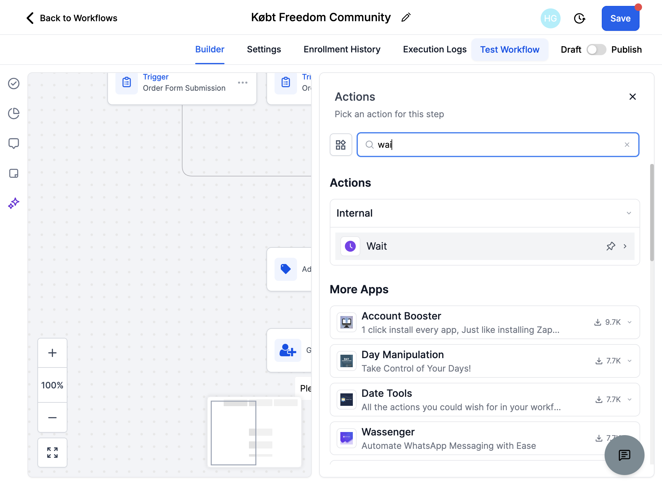The width and height of the screenshot is (662, 485).
Task: Select the Wait action
Action: (484, 246)
